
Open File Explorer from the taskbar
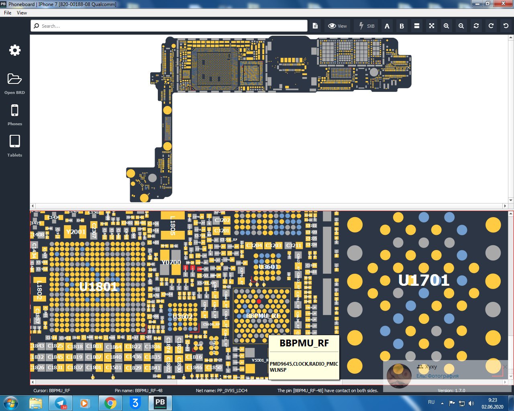35,403
